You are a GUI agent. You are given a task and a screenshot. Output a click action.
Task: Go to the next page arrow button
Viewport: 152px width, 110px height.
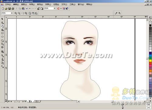(23, 101)
